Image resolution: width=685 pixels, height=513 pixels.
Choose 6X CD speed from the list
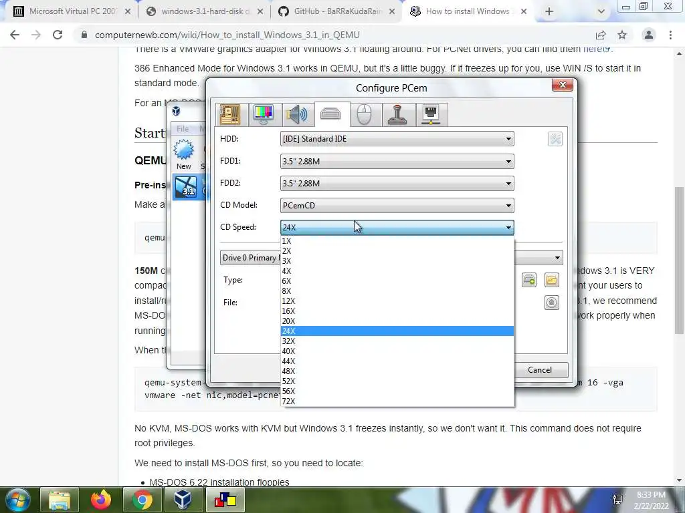[x=397, y=281]
